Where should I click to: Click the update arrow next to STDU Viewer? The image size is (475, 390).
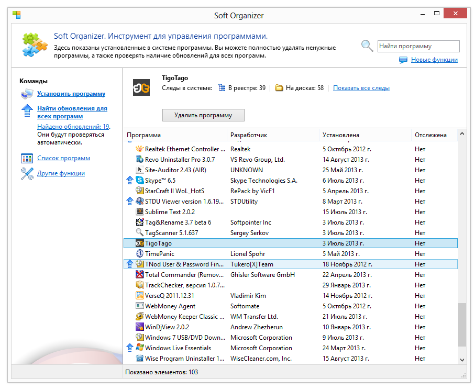[130, 201]
